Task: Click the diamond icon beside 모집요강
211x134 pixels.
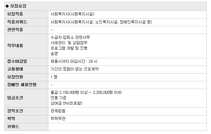Action: pos(7,6)
